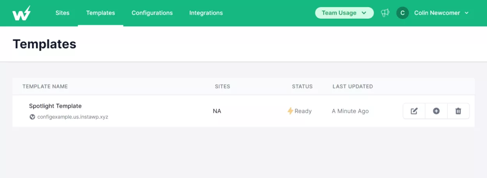
Task: Click the lightning bolt Ready status icon
Action: pos(290,111)
